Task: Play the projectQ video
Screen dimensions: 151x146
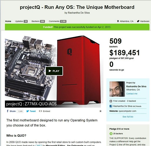Action: (54, 71)
